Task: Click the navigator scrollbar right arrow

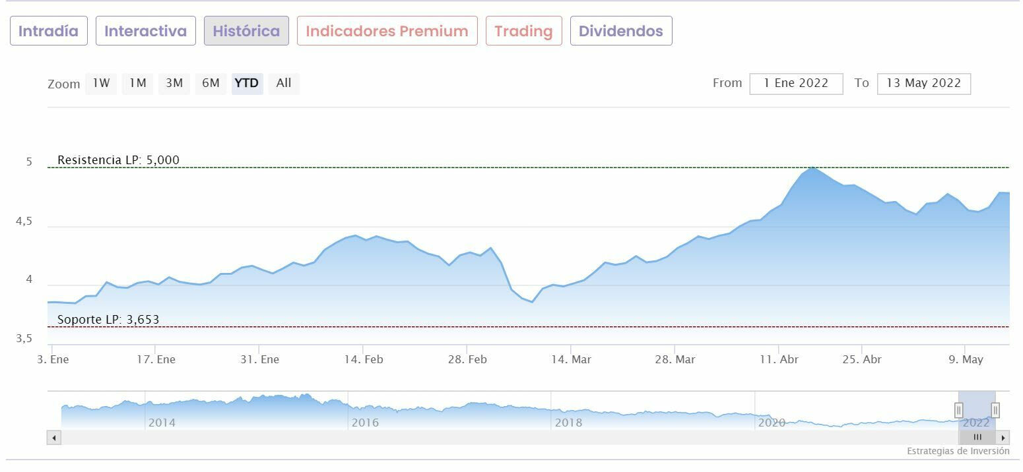Action: 1003,438
